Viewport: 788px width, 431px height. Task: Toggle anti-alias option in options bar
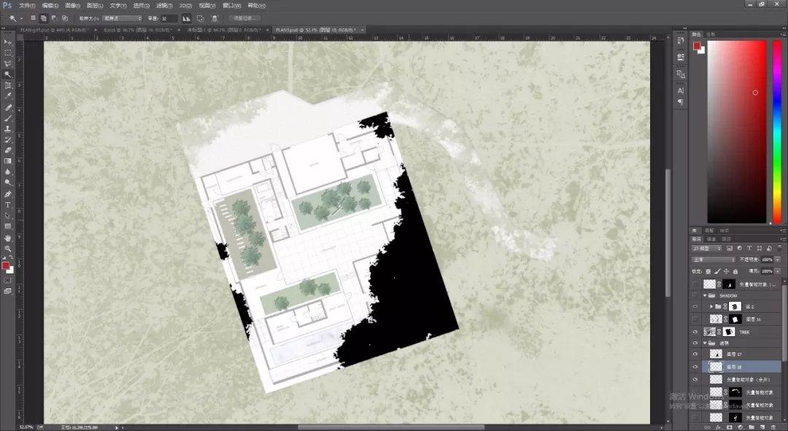point(187,18)
